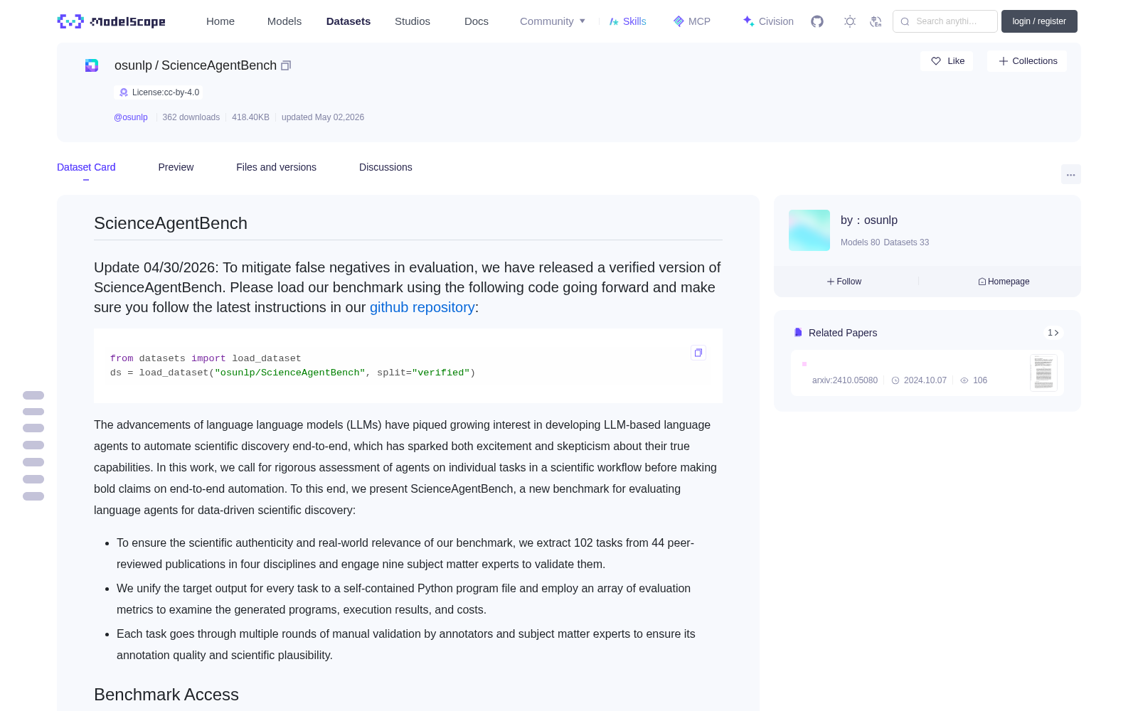Switch to the Files and versions tab
The height and width of the screenshot is (711, 1138).
point(276,167)
